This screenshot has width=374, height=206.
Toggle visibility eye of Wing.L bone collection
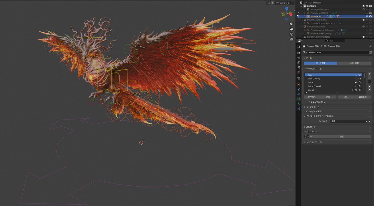(x=356, y=90)
